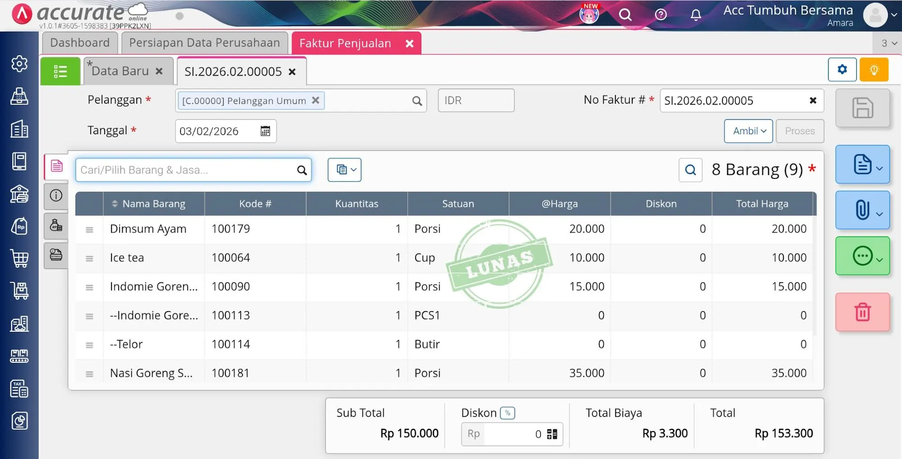Remove the Pelanggan Umum customer tag
902x459 pixels.
point(316,101)
